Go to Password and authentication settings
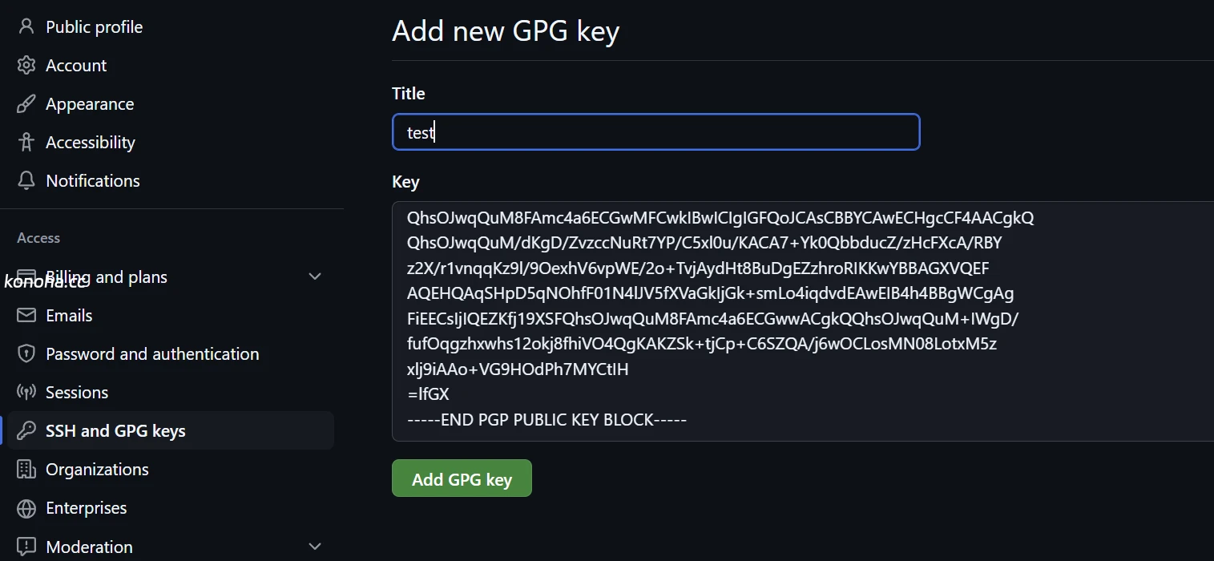The width and height of the screenshot is (1214, 561). pos(152,353)
